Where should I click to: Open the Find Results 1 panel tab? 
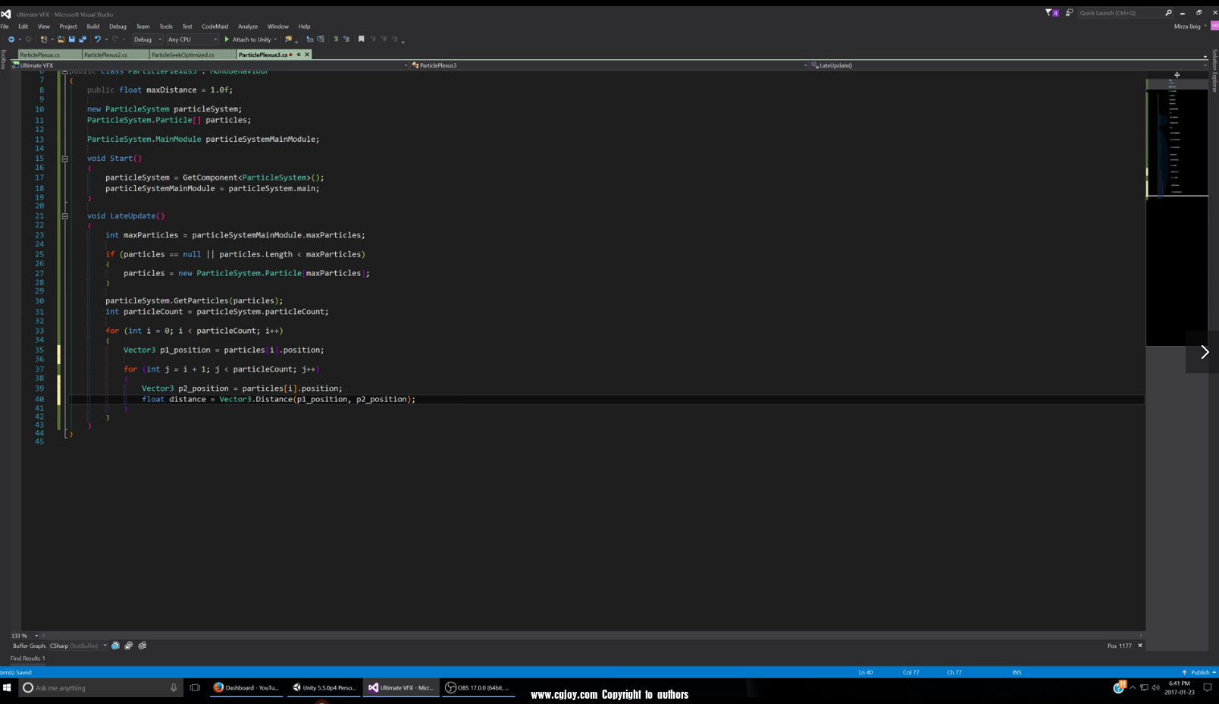[x=28, y=658]
